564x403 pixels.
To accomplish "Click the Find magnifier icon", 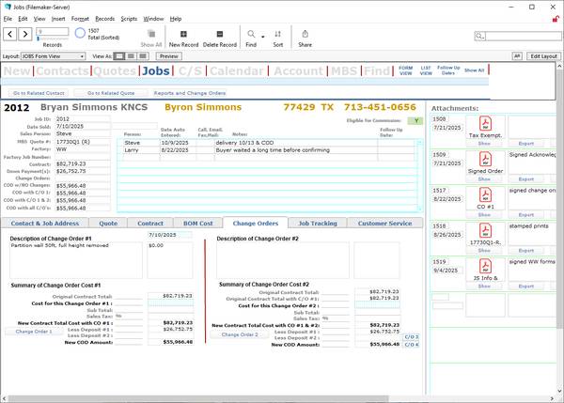I will (250, 34).
